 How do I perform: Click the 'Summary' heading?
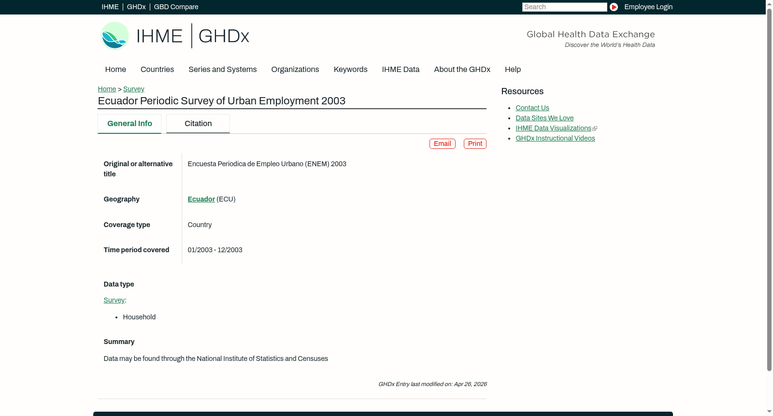[119, 342]
